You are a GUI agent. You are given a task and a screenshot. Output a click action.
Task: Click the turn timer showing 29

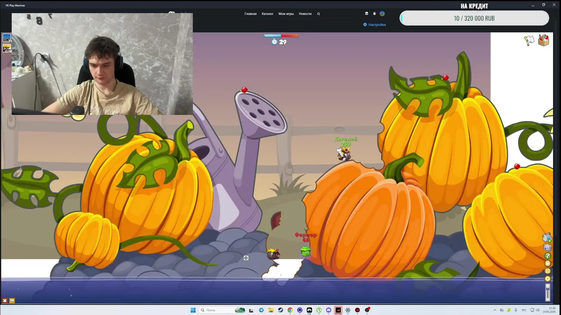(x=279, y=42)
